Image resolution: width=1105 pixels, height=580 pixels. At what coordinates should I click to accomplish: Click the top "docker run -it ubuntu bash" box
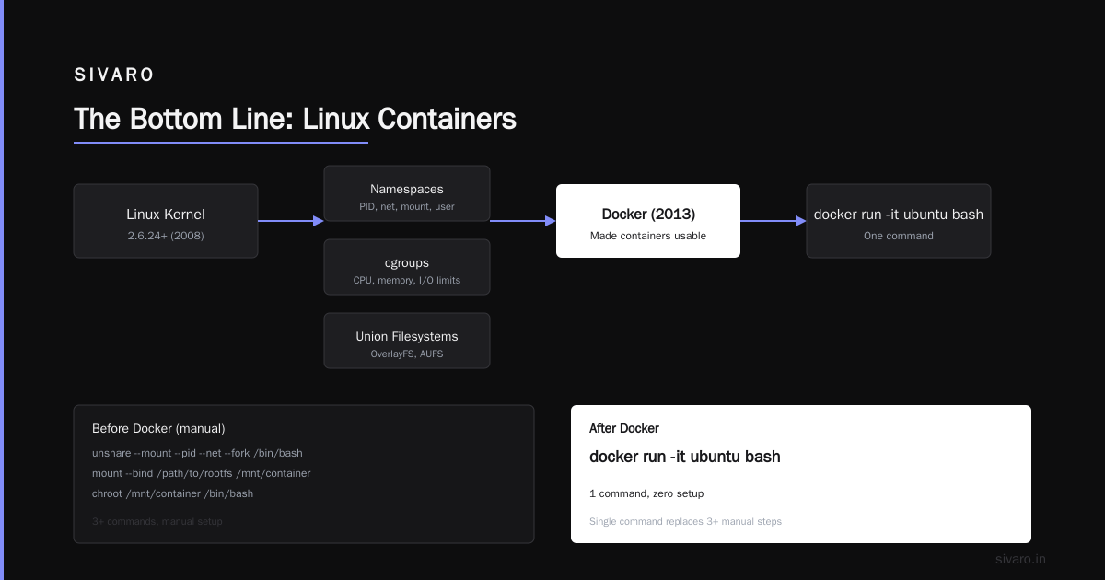pos(899,221)
